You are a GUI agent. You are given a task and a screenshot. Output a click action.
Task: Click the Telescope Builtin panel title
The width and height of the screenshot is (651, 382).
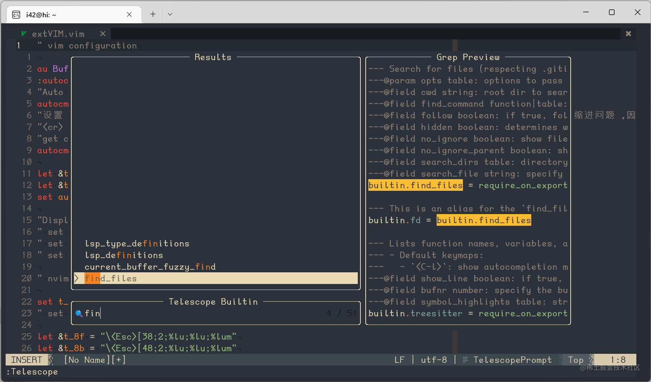(x=213, y=302)
